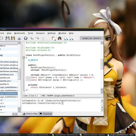Select the 32-action-plugin file entry
The height and width of the screenshot is (136, 136).
pyautogui.click(x=9, y=65)
